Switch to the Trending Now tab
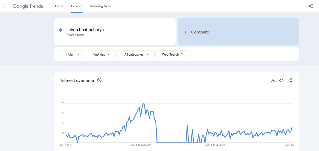This screenshot has height=151, width=319. (x=100, y=6)
